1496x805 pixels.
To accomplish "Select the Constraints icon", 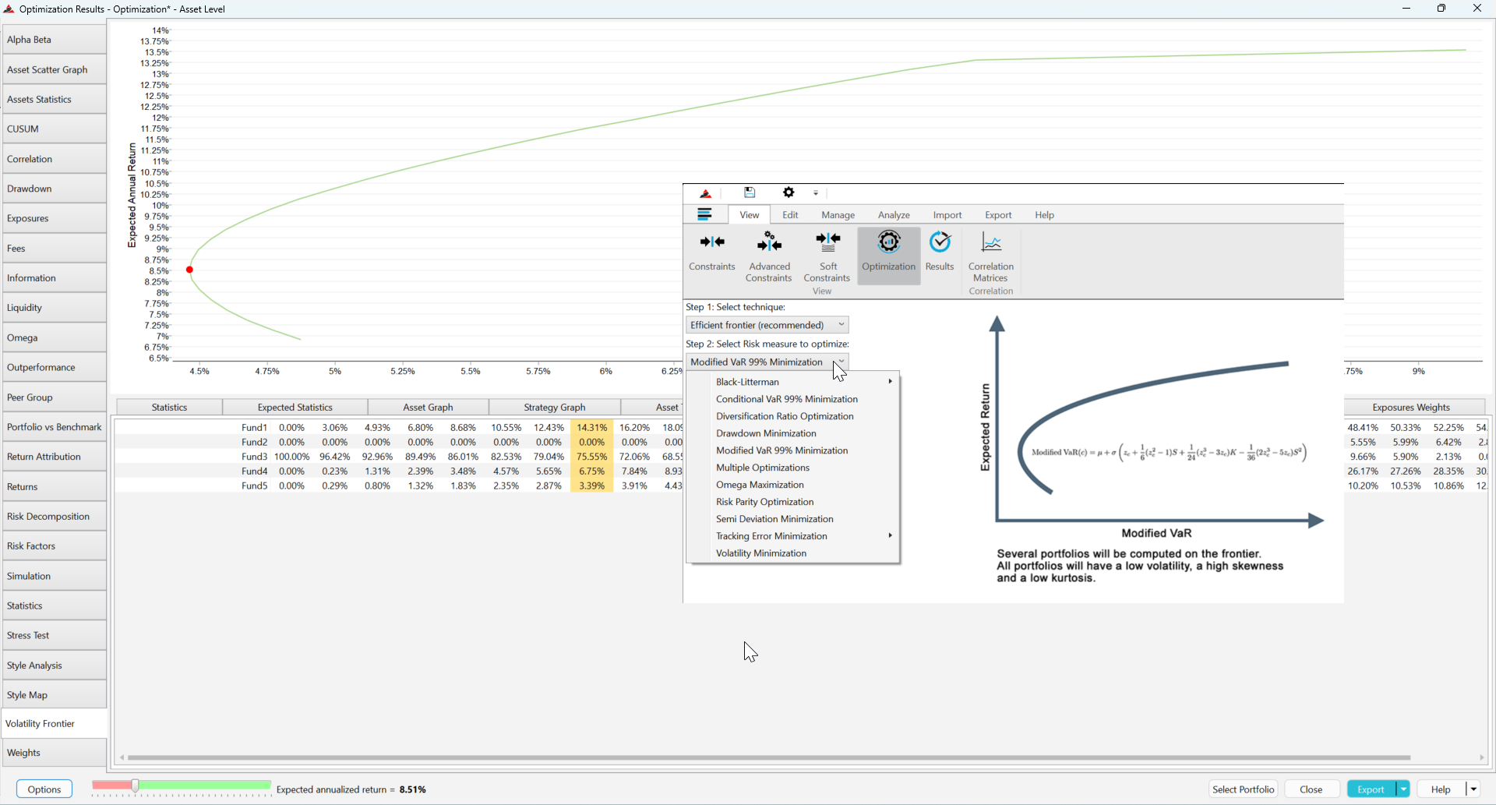I will 711,252.
